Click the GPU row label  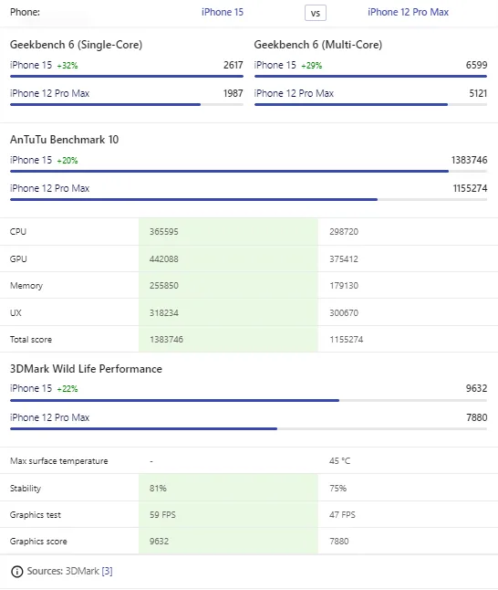coord(18,258)
